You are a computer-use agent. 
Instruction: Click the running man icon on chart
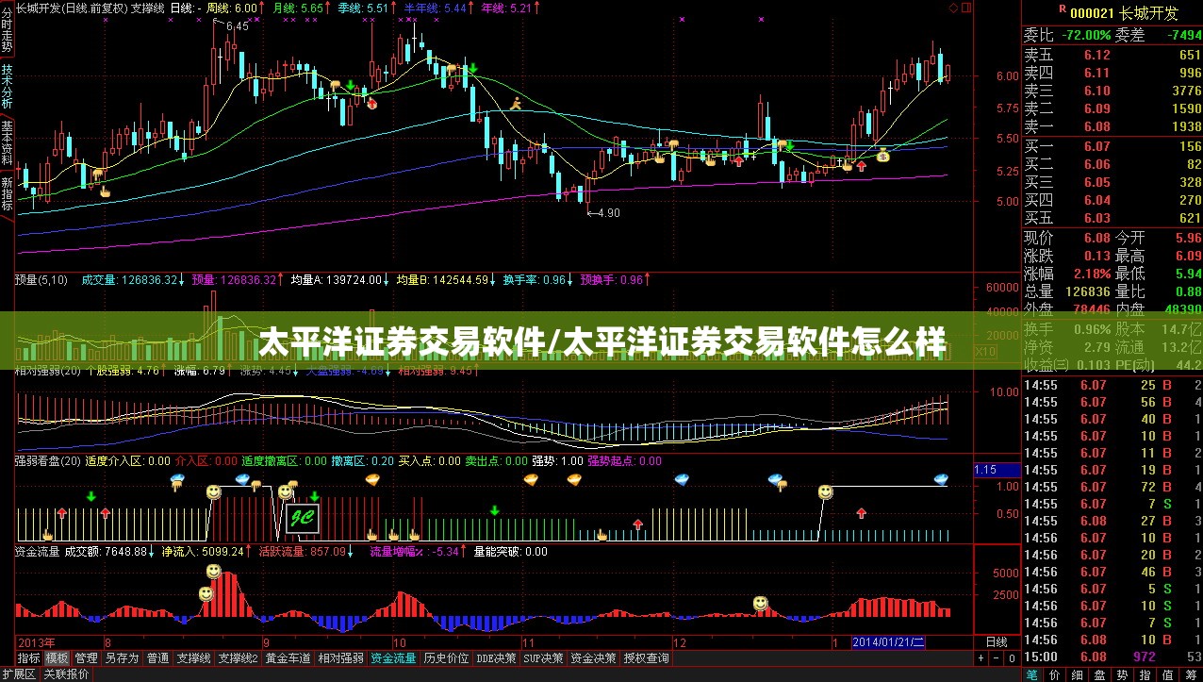[515, 102]
